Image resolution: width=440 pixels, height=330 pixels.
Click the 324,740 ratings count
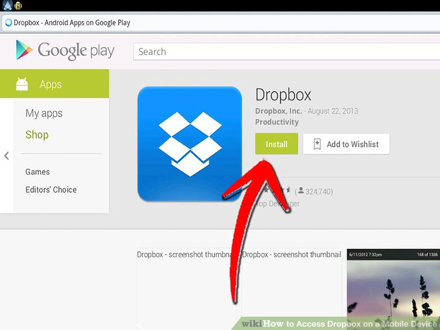(319, 192)
